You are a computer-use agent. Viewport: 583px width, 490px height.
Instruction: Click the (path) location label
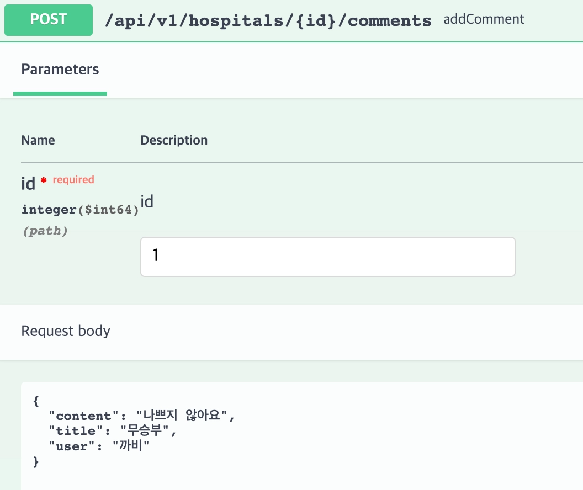[45, 231]
